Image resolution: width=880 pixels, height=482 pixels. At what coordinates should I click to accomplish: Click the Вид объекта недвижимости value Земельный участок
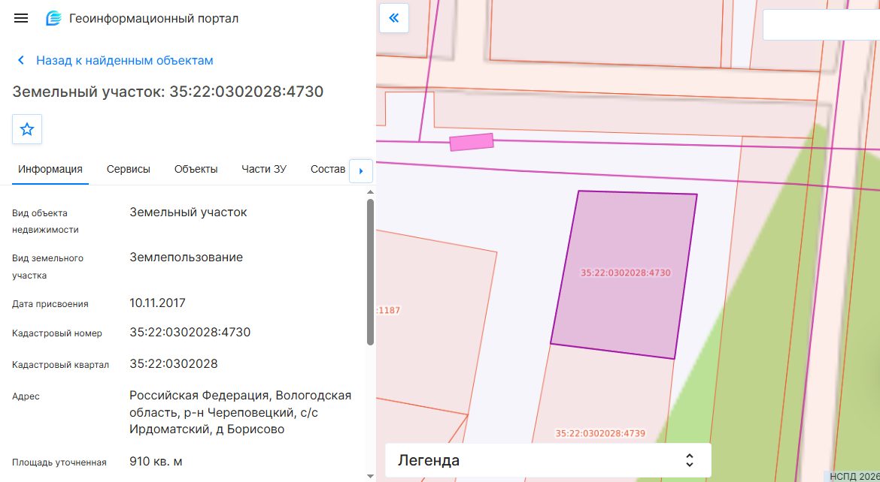pos(188,212)
